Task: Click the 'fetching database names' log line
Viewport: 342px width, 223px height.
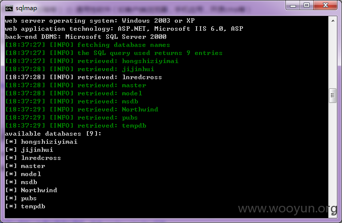Action: (87, 45)
